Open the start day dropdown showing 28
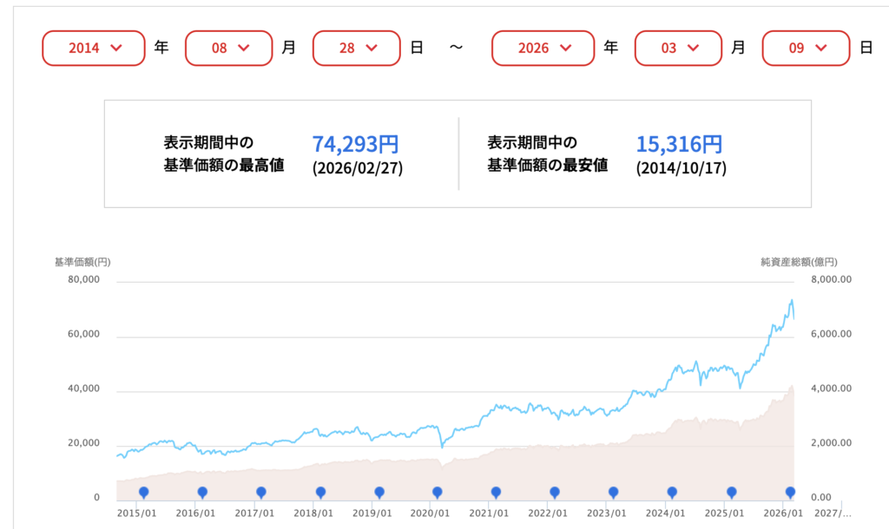889x529 pixels. [356, 49]
